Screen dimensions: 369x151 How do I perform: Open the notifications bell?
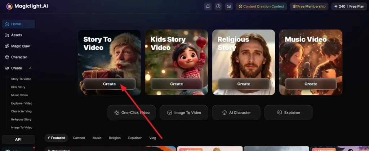click(208, 6)
